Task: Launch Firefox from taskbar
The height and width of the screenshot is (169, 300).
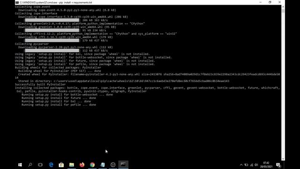Action: (x=82, y=165)
